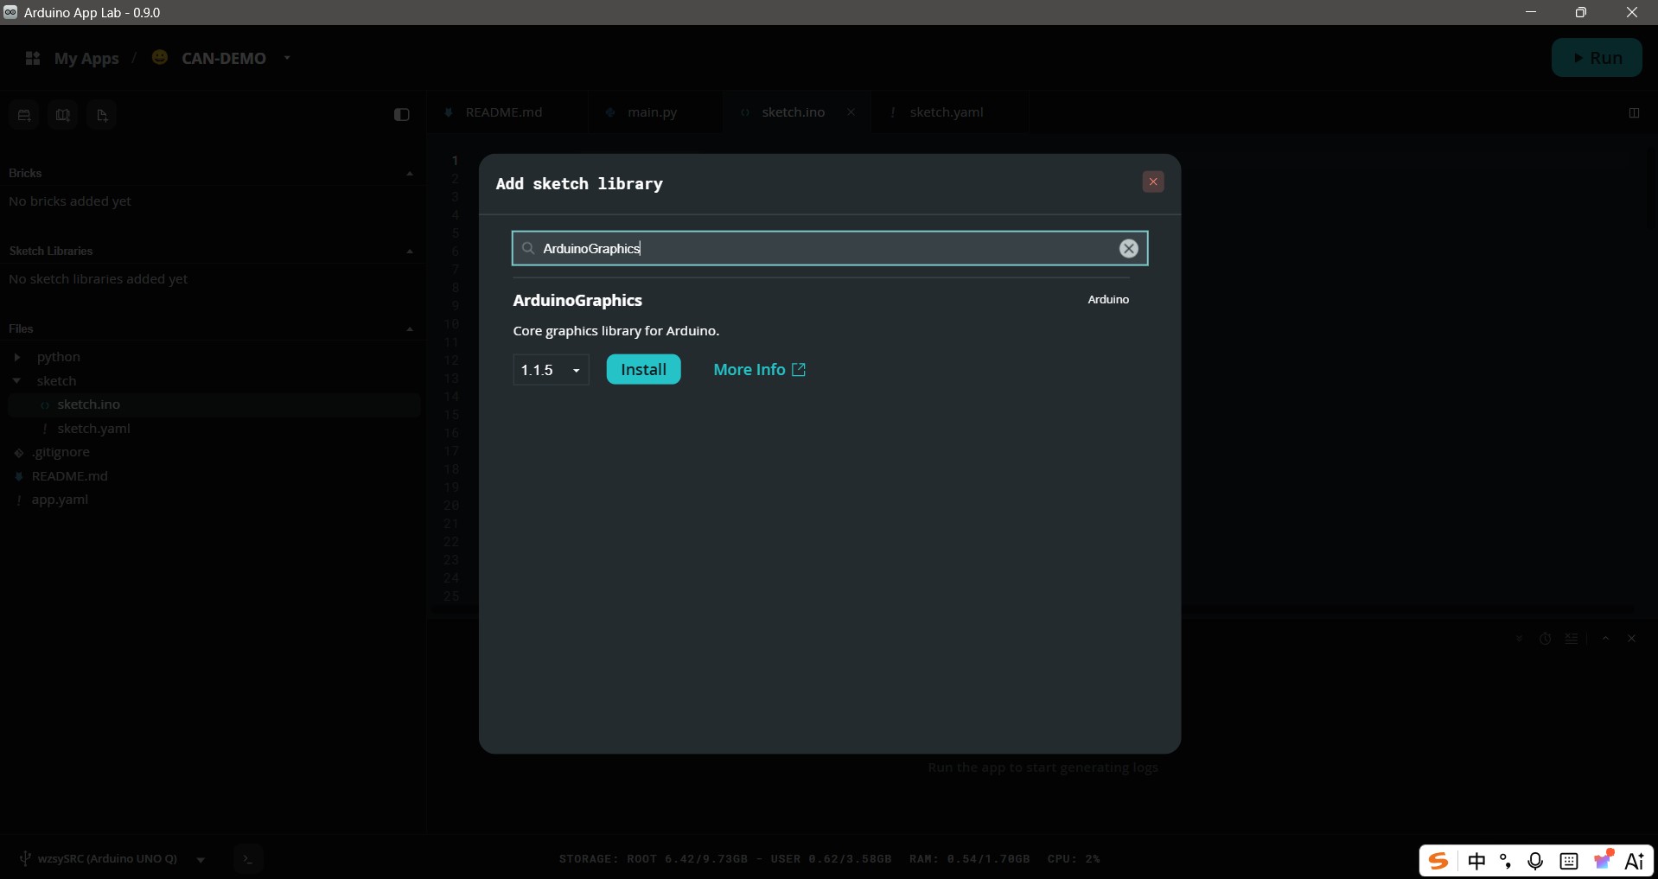
Task: Switch to the sketch.yaml tab
Action: 947,112
